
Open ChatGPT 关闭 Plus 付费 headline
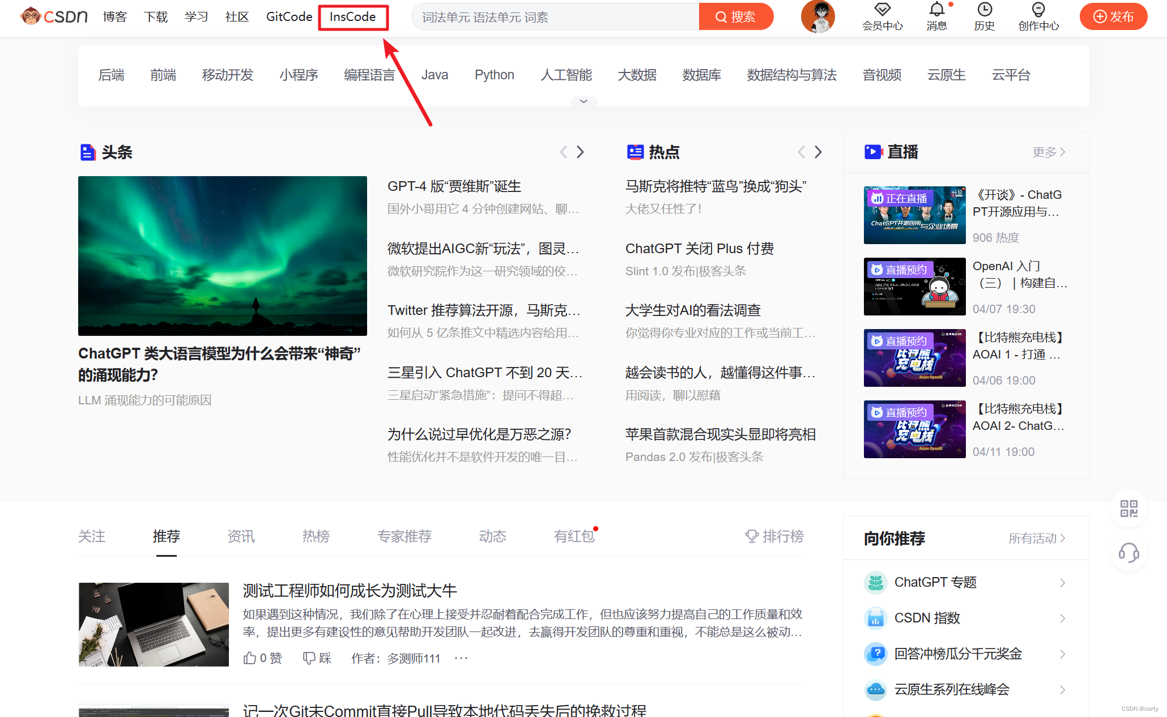pyautogui.click(x=700, y=249)
